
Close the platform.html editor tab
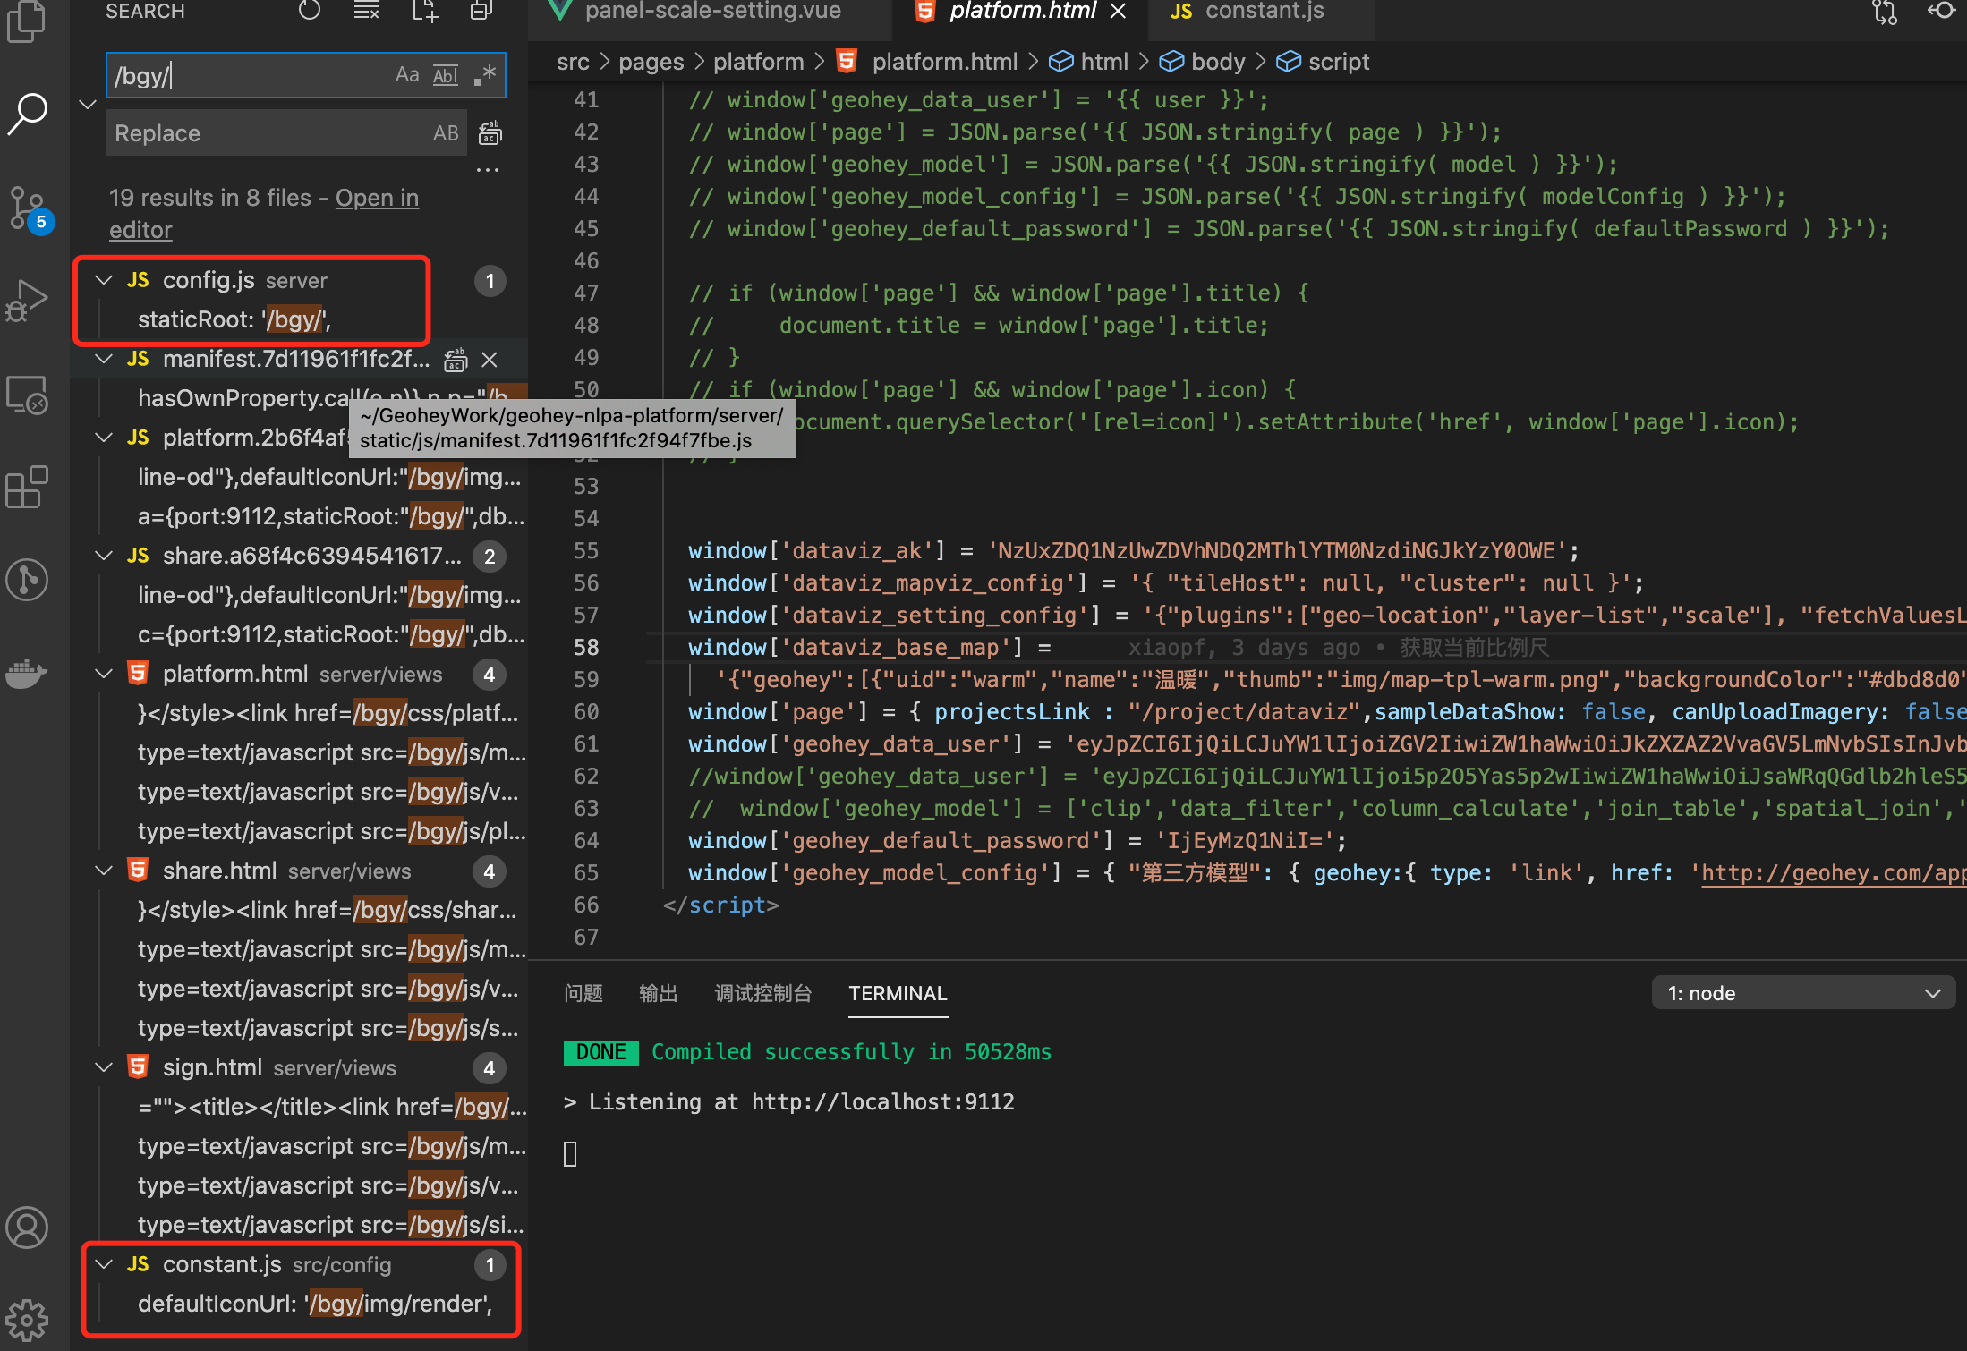(x=1118, y=12)
